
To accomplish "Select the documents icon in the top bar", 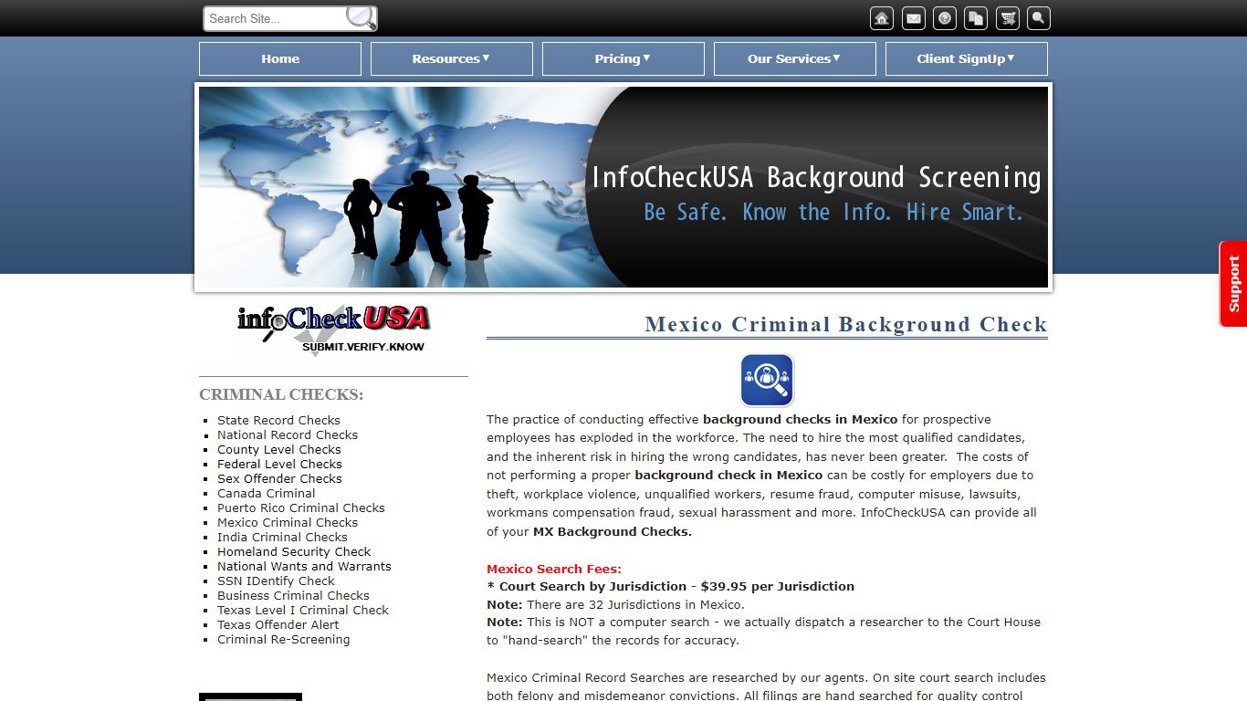I will click(x=975, y=17).
